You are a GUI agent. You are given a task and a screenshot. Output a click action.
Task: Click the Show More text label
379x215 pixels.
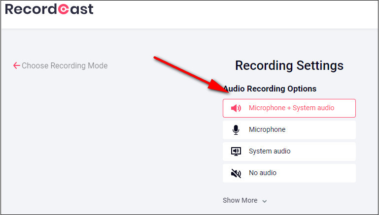point(240,200)
